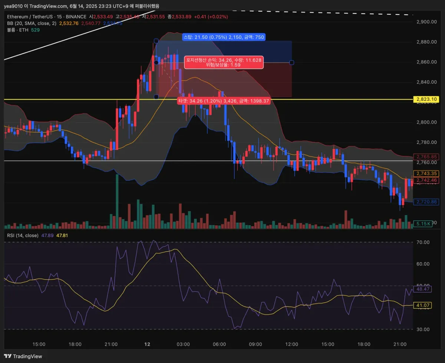Click the 30.00 RSI axis tick
Image resolution: width=445 pixels, height=363 pixels.
point(423,329)
